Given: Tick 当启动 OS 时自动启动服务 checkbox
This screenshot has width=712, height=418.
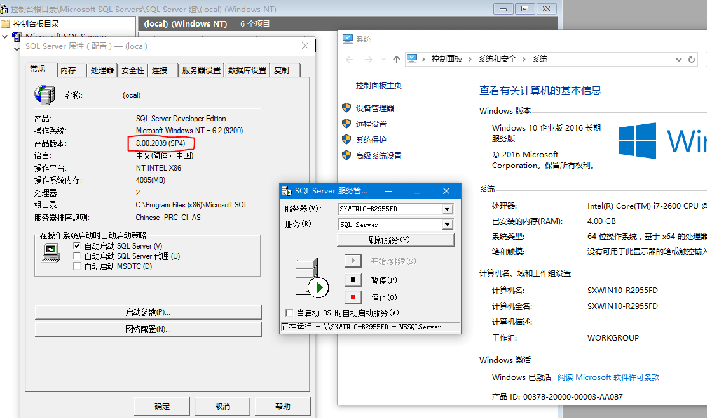Looking at the screenshot, I should (x=289, y=313).
